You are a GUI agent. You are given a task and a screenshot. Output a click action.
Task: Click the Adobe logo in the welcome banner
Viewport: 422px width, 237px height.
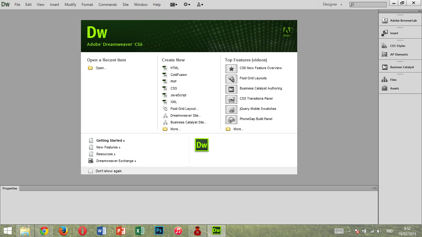(x=287, y=32)
